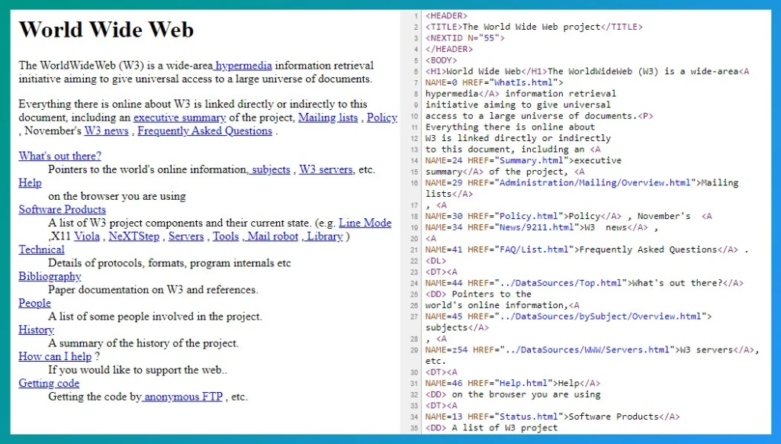781x444 pixels.
Task: Follow the Line Mode link
Action: tap(365, 223)
